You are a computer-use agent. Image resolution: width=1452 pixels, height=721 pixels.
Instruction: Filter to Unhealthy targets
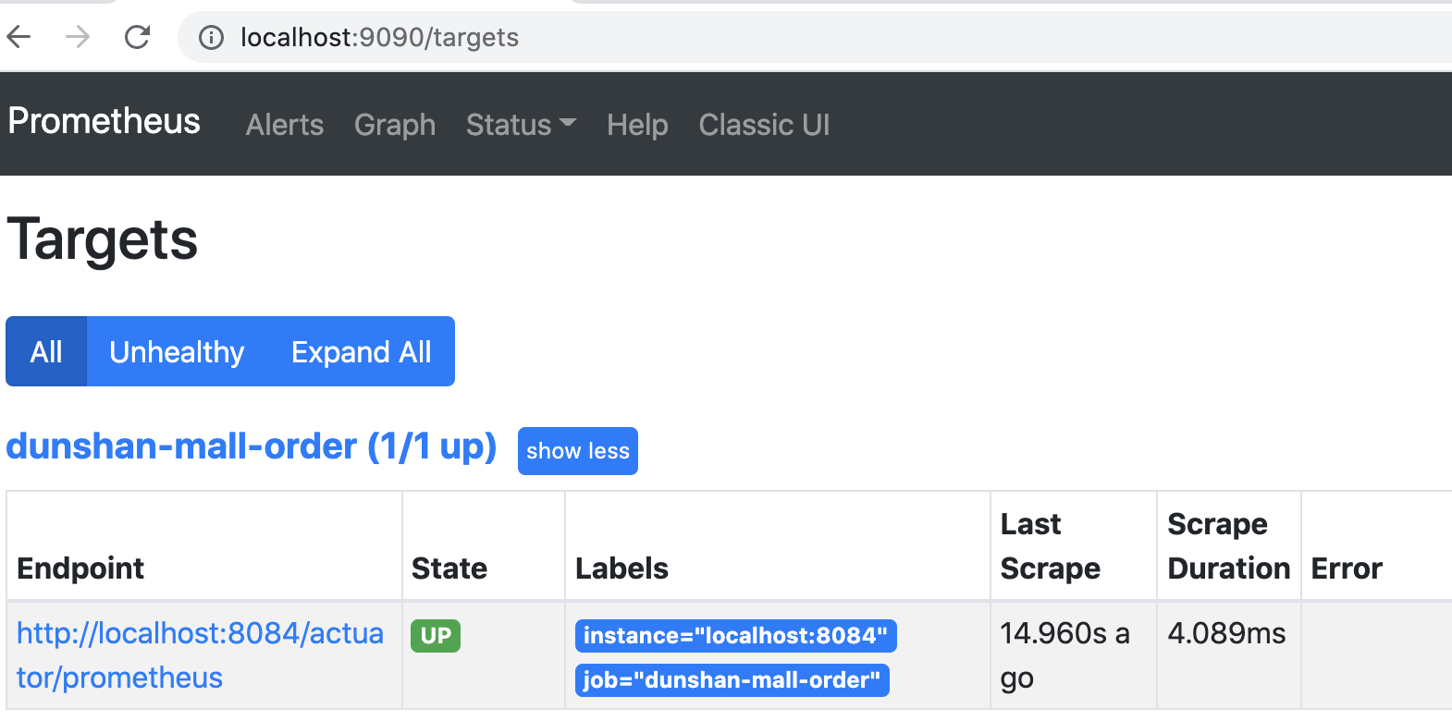pyautogui.click(x=177, y=351)
